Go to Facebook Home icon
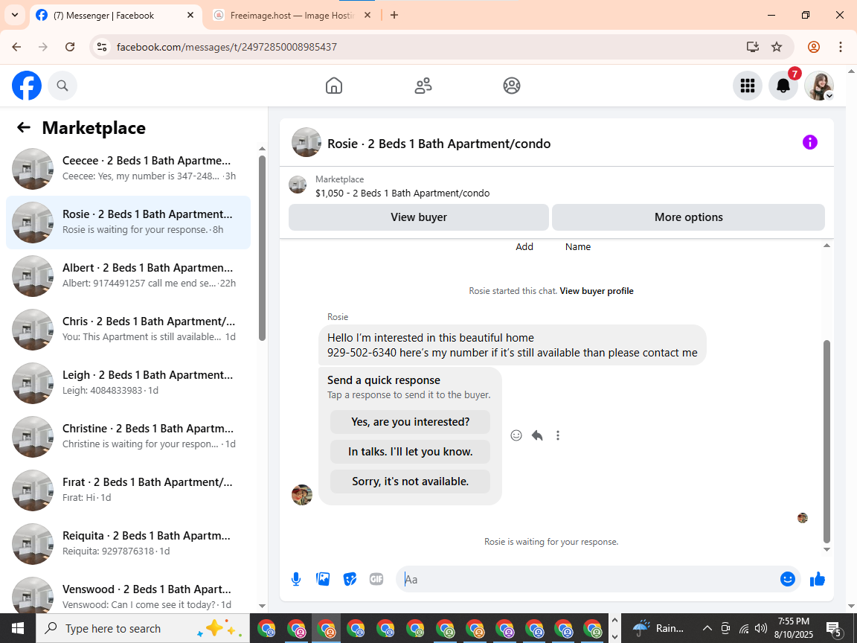Image resolution: width=857 pixels, height=643 pixels. (334, 86)
